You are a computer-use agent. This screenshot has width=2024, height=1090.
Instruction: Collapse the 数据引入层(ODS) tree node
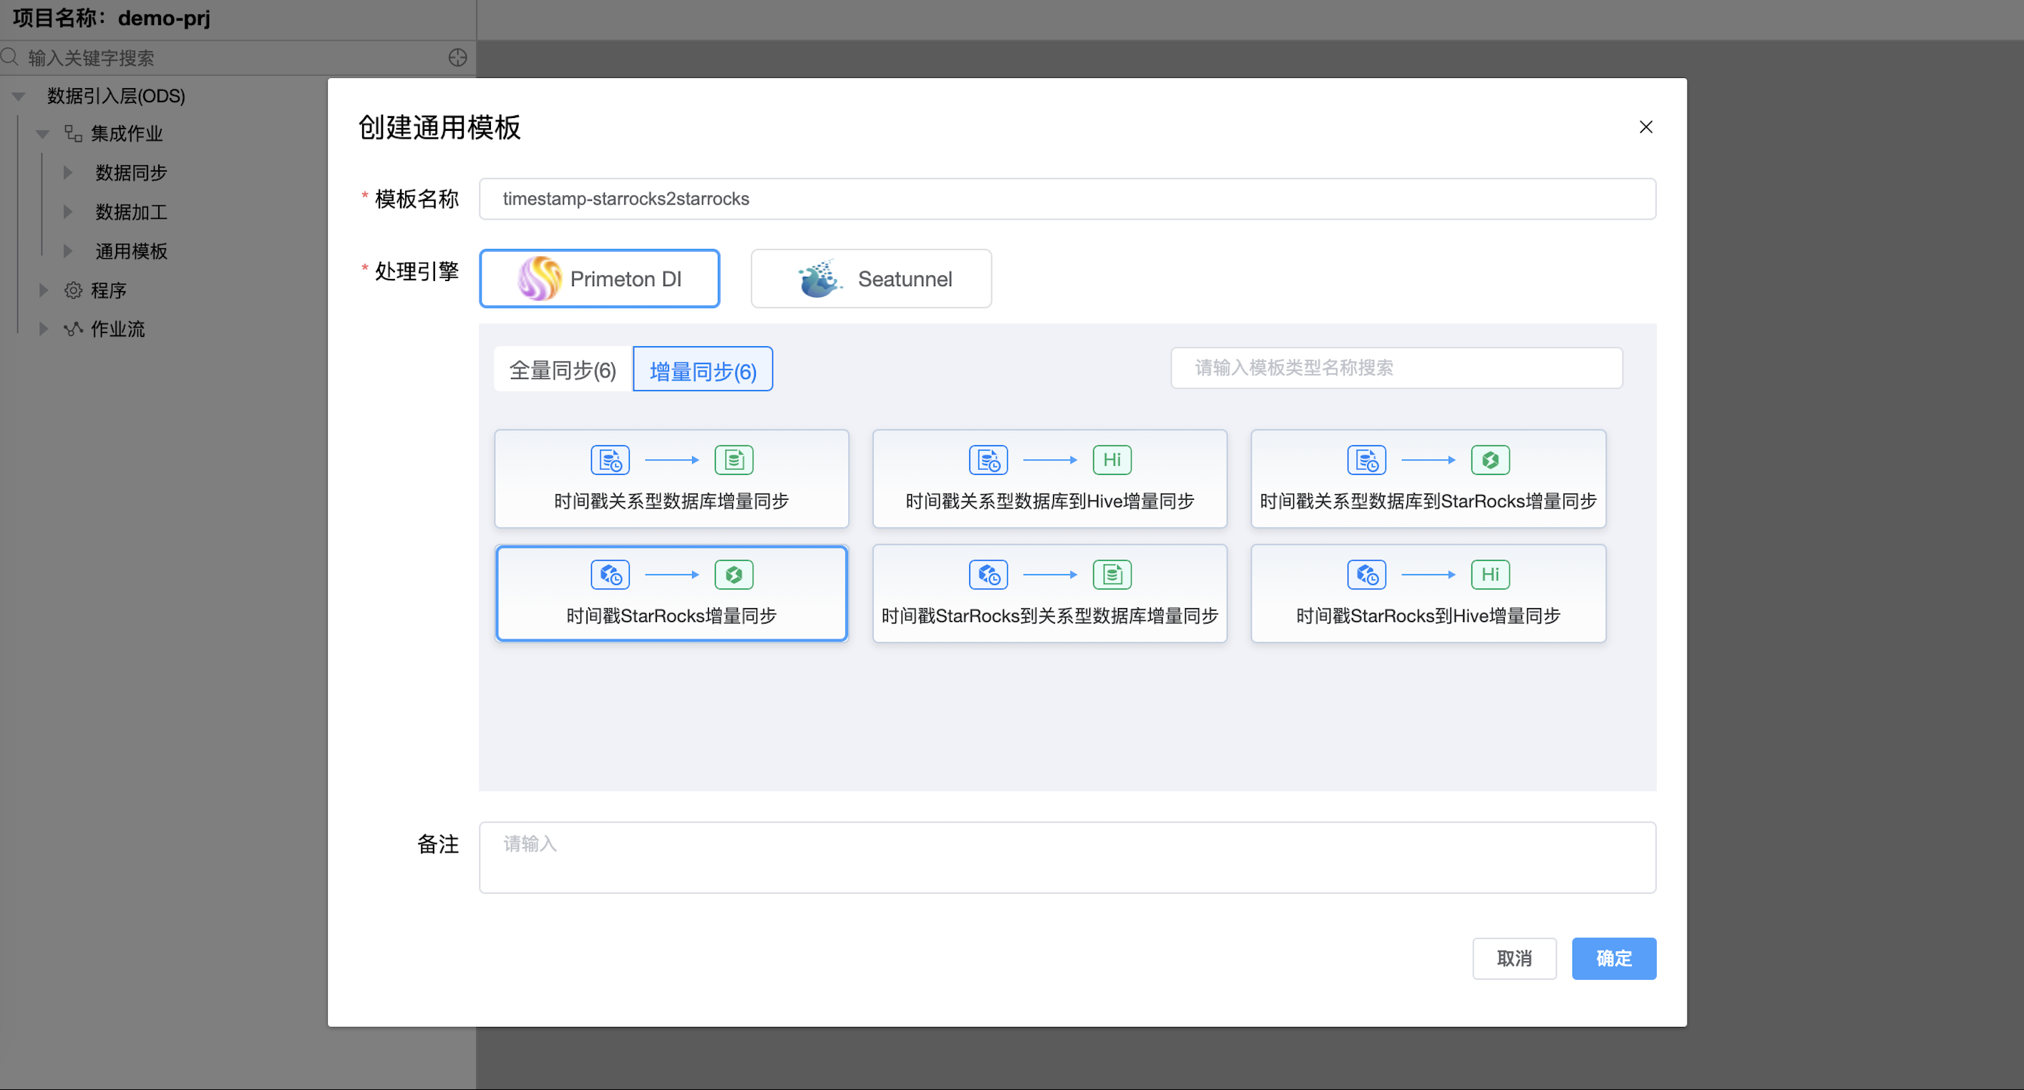(x=19, y=96)
